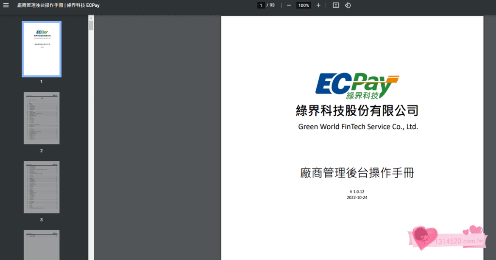The image size is (496, 260).
Task: Open the page 2 thumbnail
Action: pyautogui.click(x=42, y=118)
